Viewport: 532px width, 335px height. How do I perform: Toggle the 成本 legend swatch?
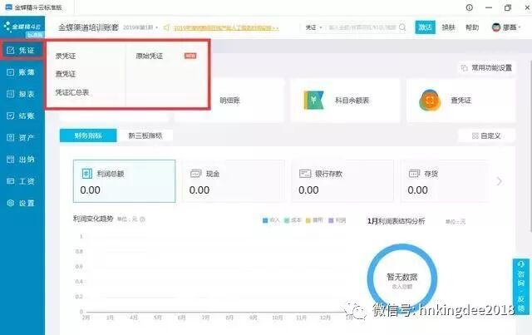(x=287, y=220)
